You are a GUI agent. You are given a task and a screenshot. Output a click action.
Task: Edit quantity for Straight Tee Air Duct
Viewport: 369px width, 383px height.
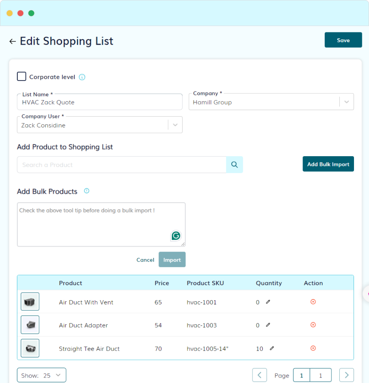pos(272,348)
